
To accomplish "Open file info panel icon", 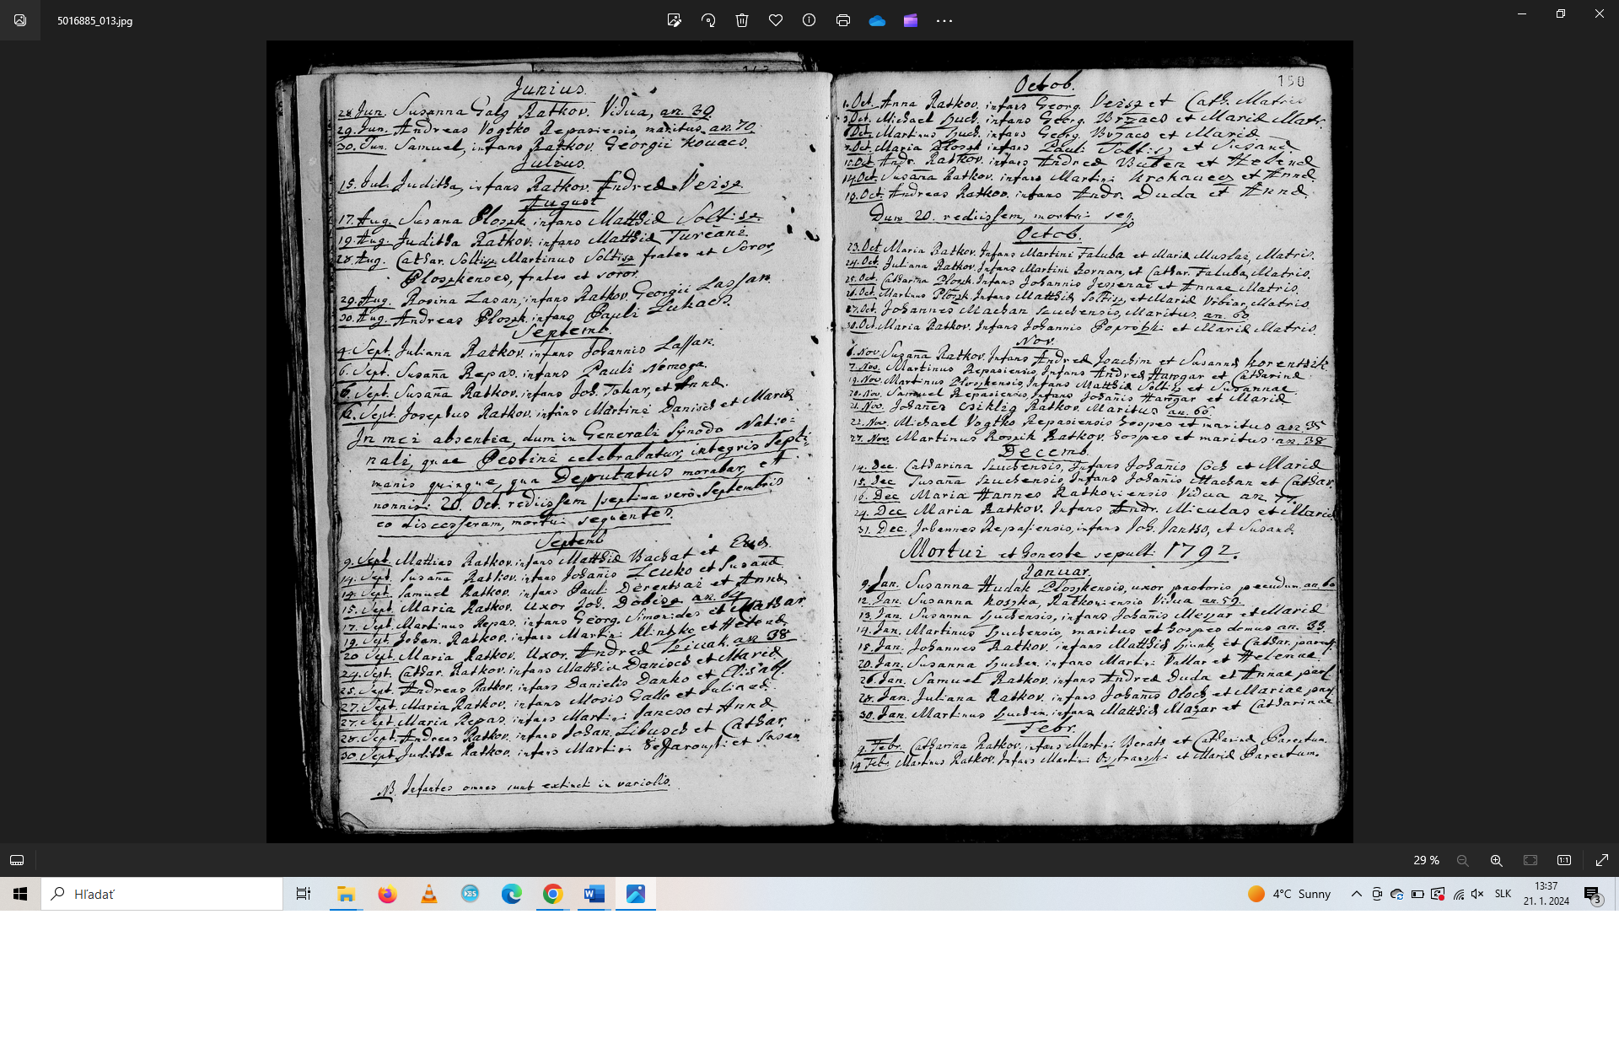I will pyautogui.click(x=809, y=20).
